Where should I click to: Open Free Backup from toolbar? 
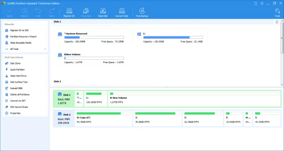(x=142, y=13)
